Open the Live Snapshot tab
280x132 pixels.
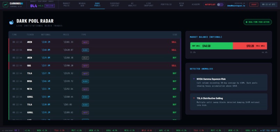pos(149,5)
